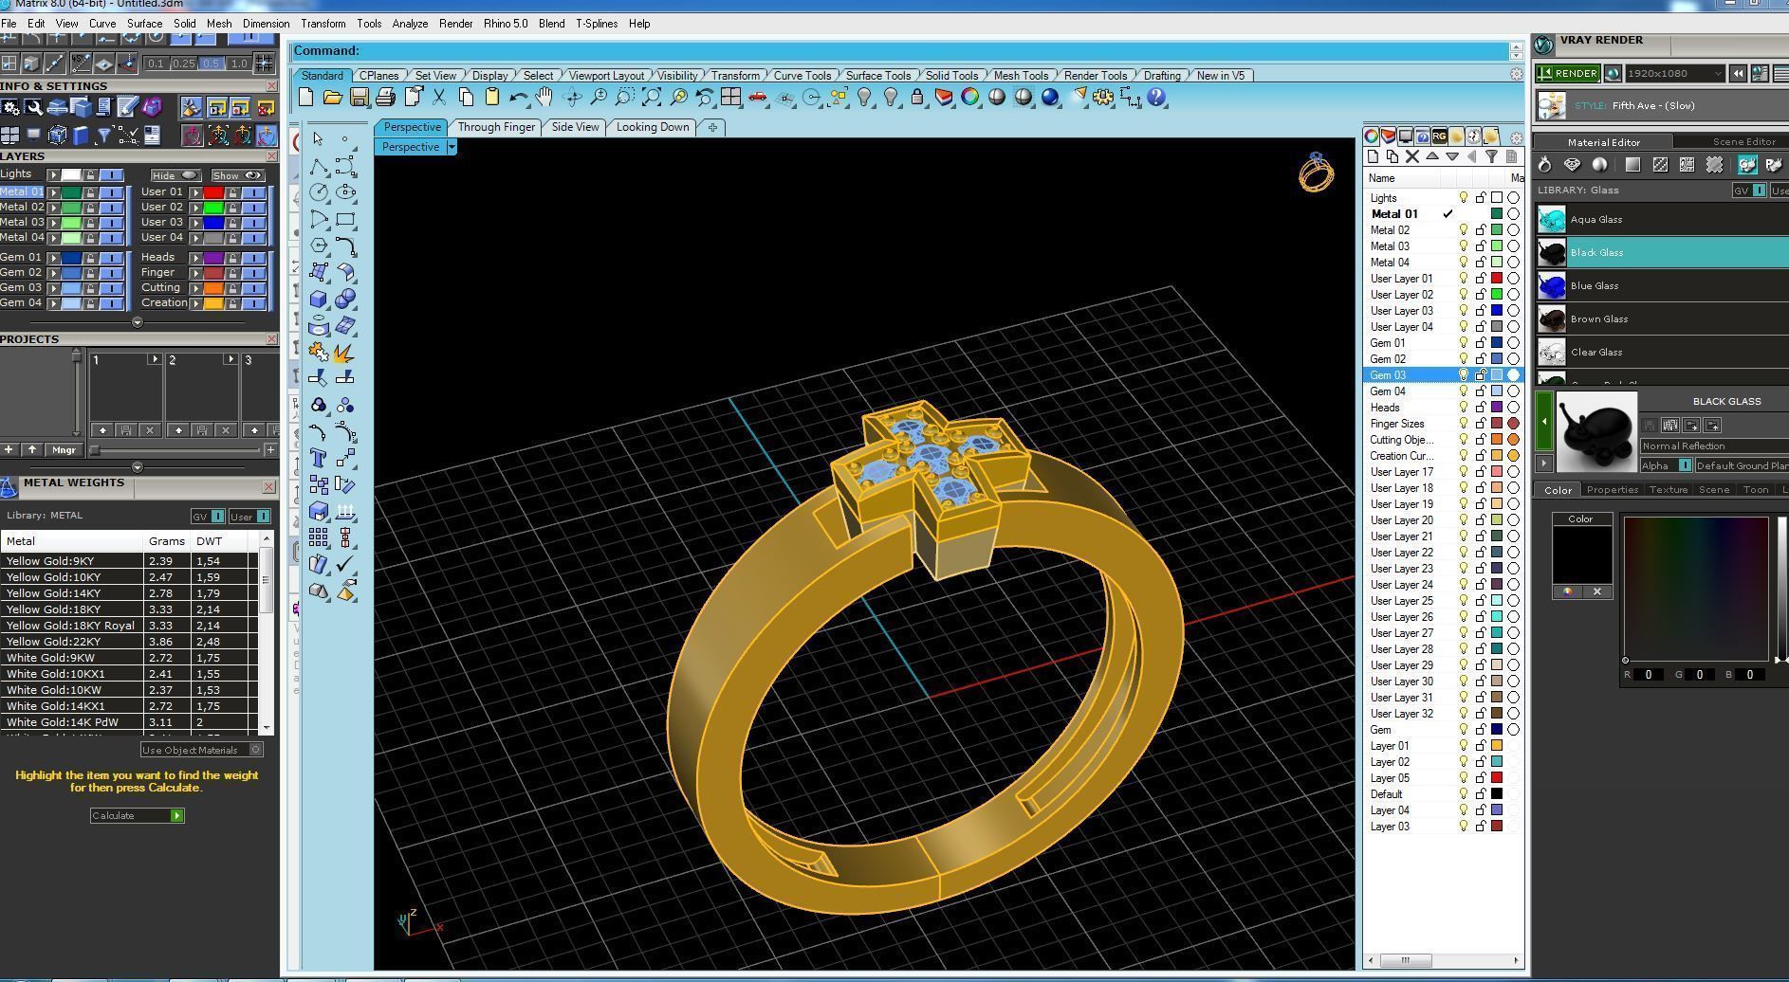Image resolution: width=1789 pixels, height=982 pixels.
Task: Open the 1920x1080 resolution dropdown
Action: pos(1674,73)
